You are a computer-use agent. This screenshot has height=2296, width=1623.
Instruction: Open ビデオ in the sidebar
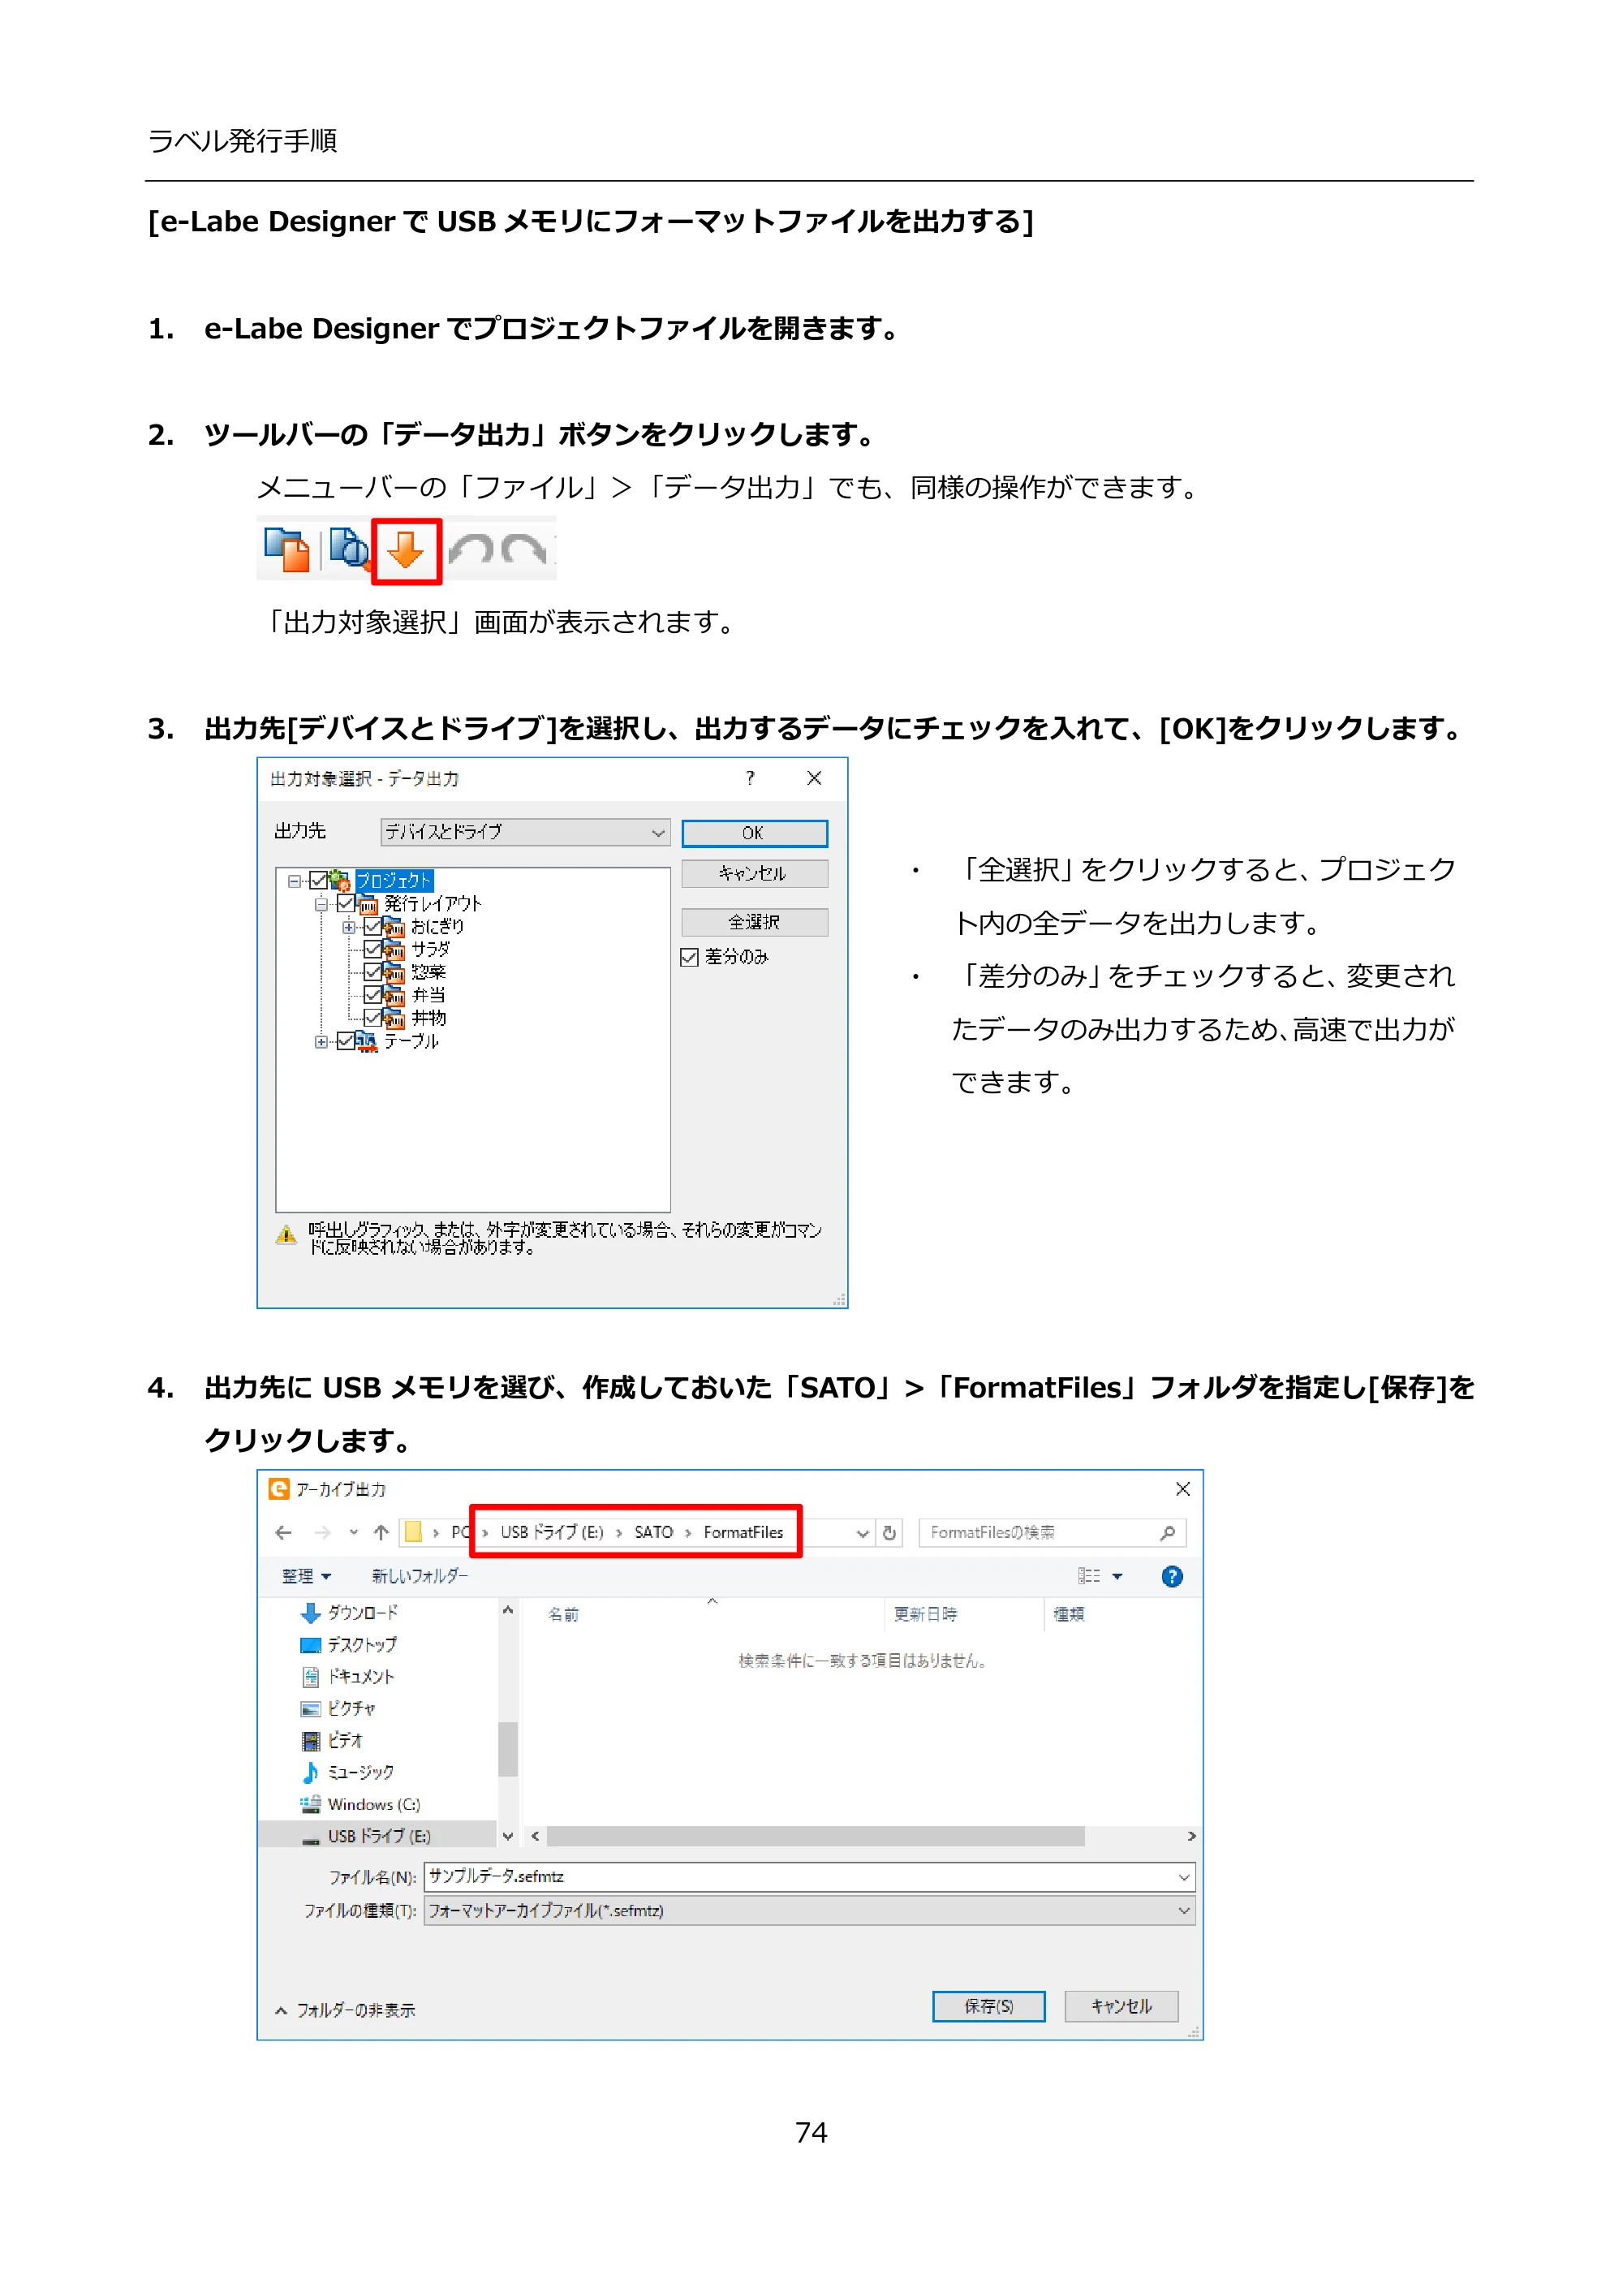click(x=332, y=1741)
